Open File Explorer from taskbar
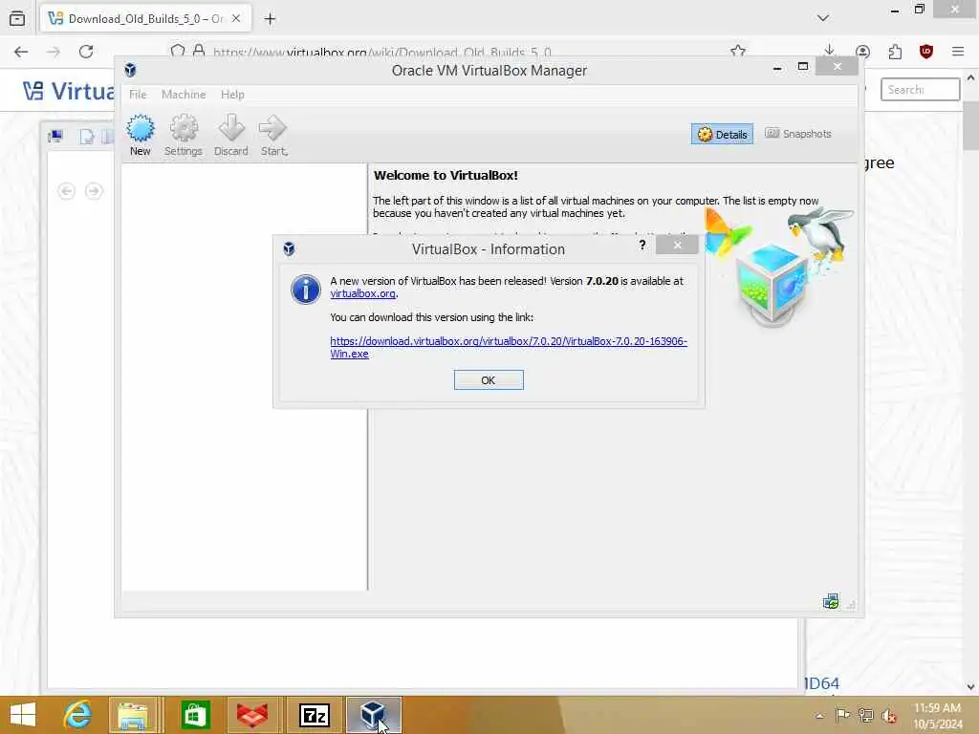This screenshot has height=734, width=979. (x=134, y=715)
